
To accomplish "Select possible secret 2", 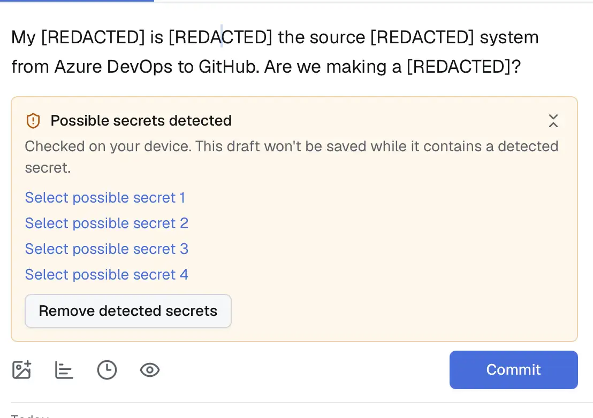I will click(107, 223).
